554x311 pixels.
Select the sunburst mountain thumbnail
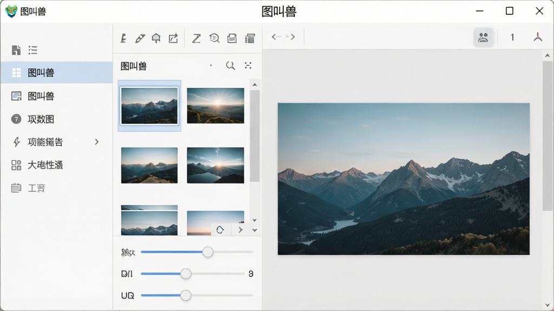coord(215,105)
